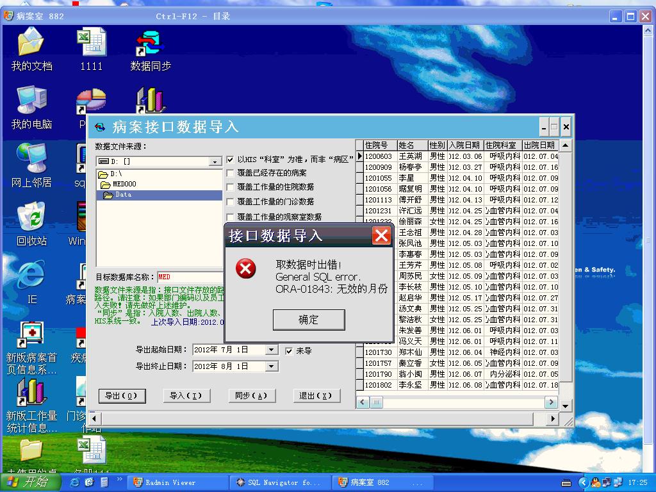656x492 pixels.
Task: Open the folder icon at bottom-left desktop
Action: tap(31, 452)
